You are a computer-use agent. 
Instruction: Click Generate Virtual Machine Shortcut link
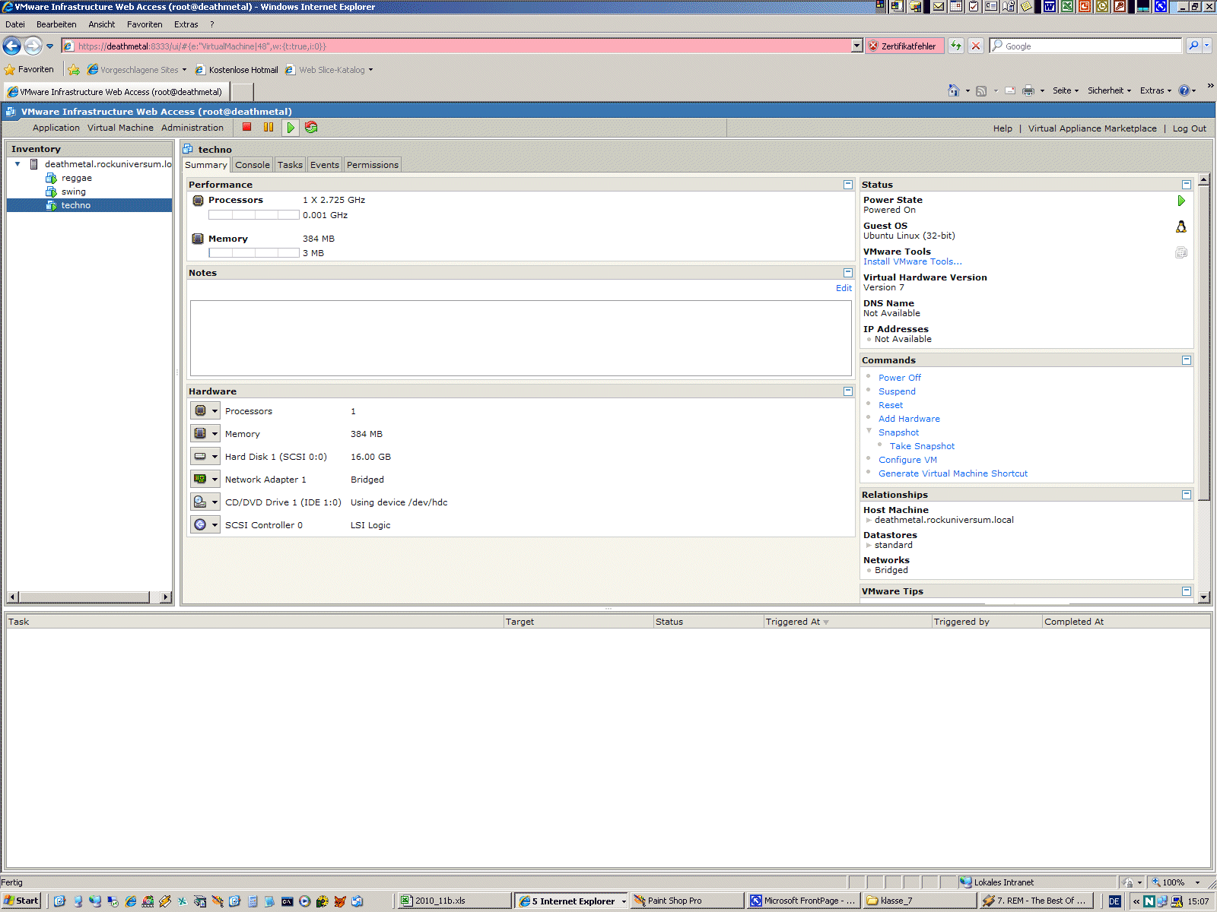pyautogui.click(x=953, y=473)
